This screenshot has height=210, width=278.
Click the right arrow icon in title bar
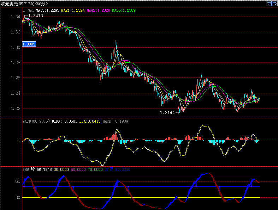pyautogui.click(x=274, y=4)
